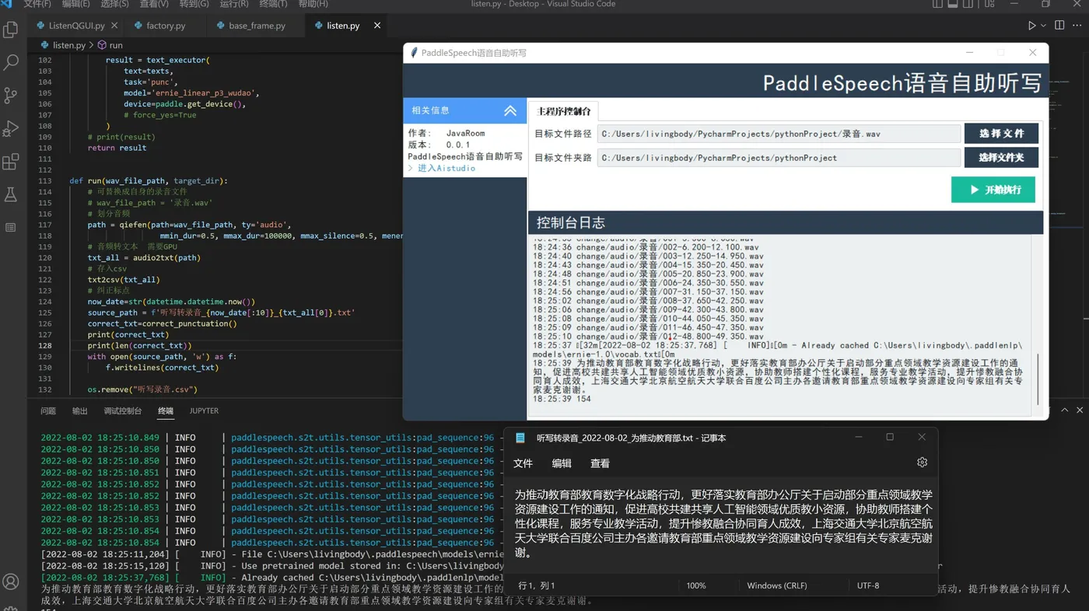Maximize the terminal panel with chevron

(x=1064, y=410)
